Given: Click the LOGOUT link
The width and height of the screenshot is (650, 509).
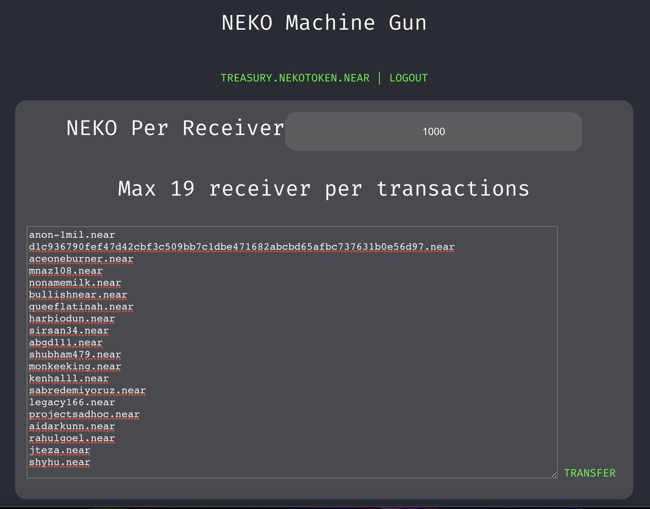Looking at the screenshot, I should point(408,78).
